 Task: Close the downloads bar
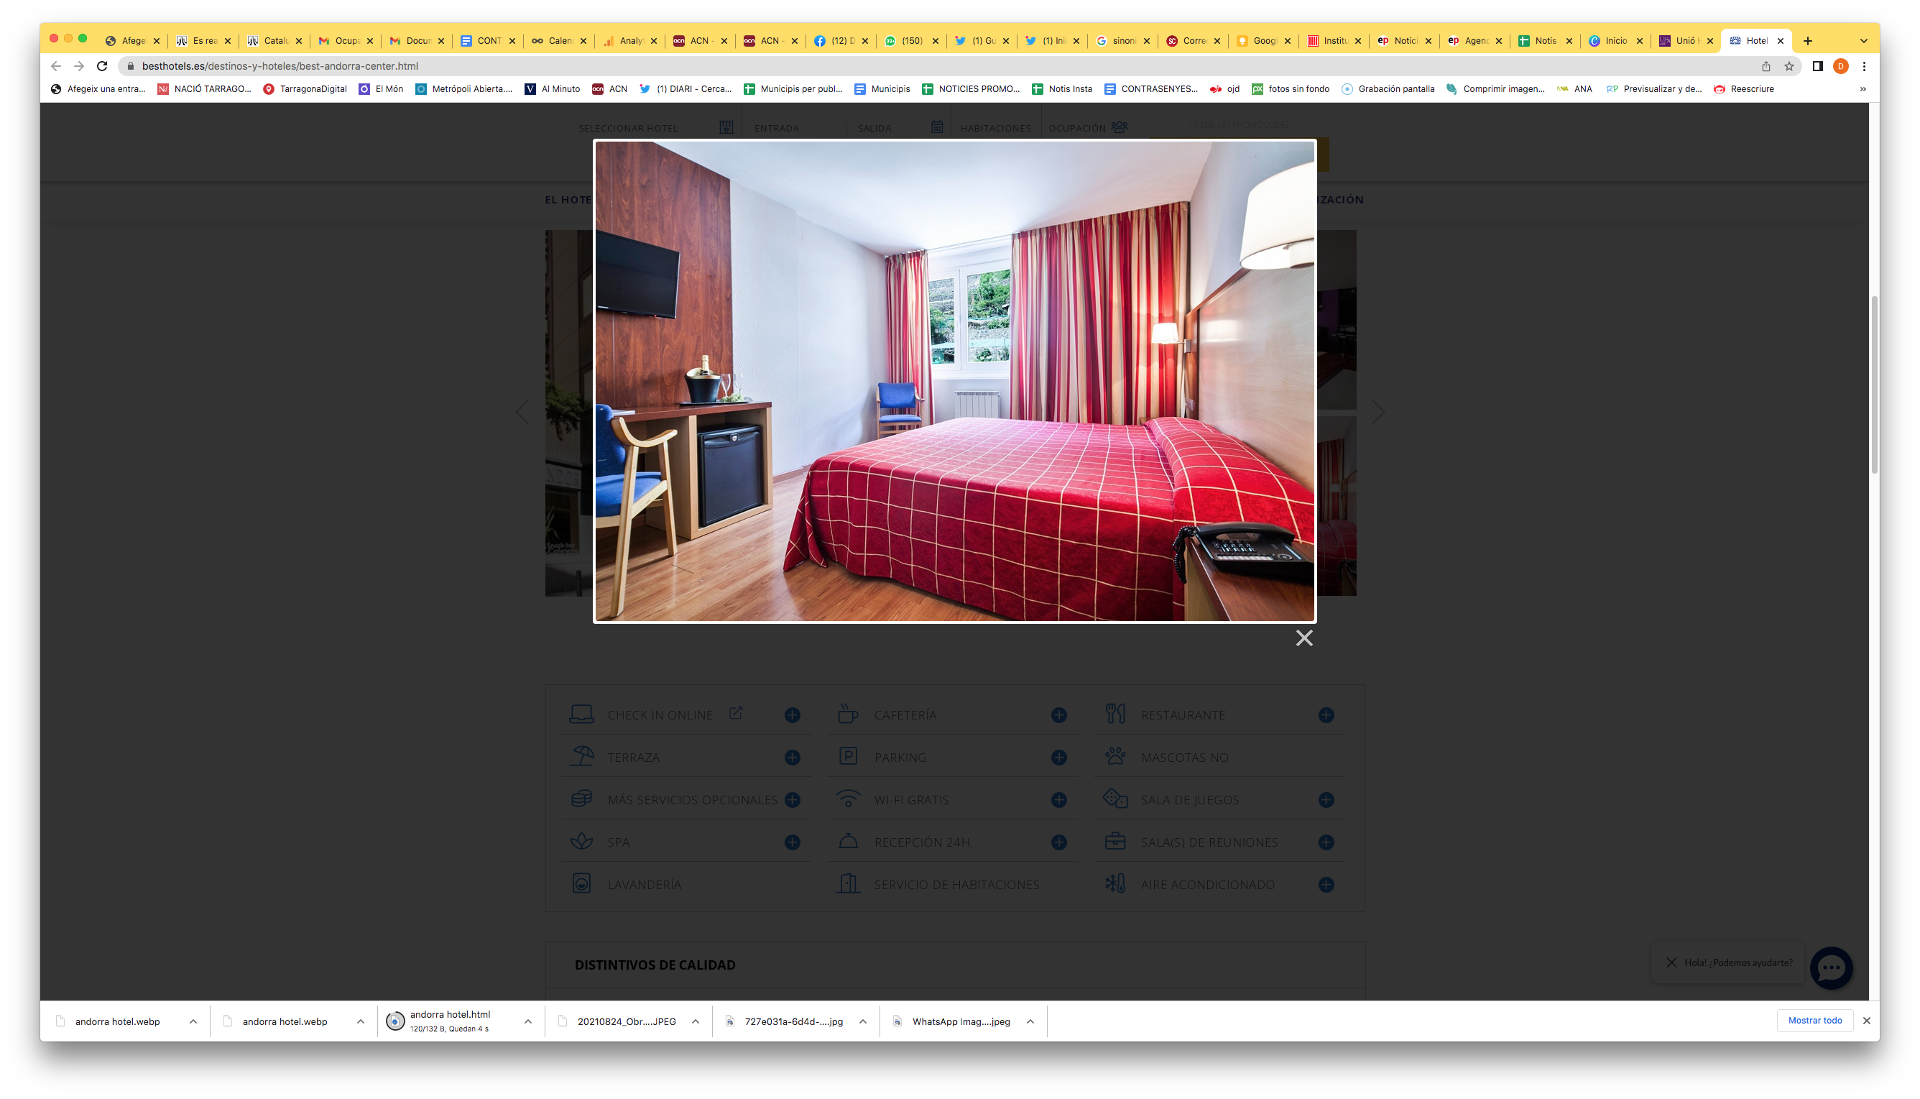1866,1021
